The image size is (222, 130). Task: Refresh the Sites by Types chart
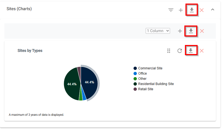(x=180, y=51)
